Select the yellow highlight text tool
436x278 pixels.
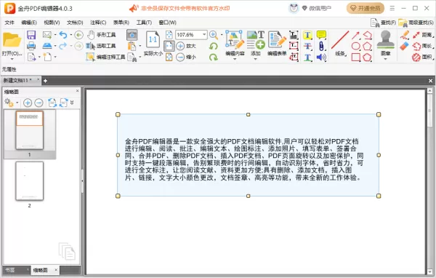[x=307, y=35]
